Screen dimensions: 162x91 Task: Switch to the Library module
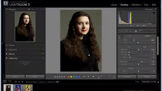click(114, 5)
